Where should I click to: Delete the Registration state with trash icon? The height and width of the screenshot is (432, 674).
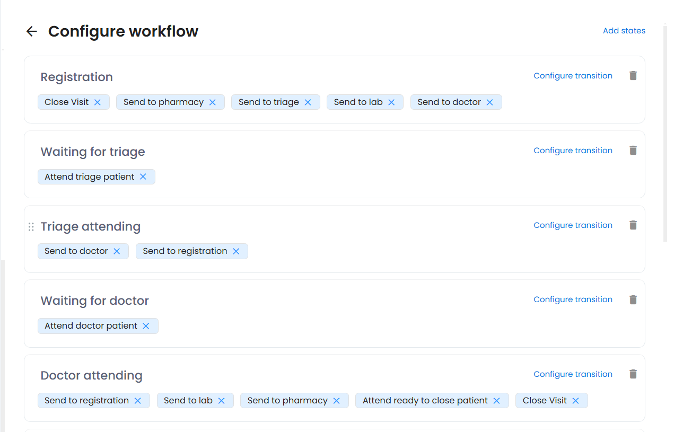coord(633,76)
